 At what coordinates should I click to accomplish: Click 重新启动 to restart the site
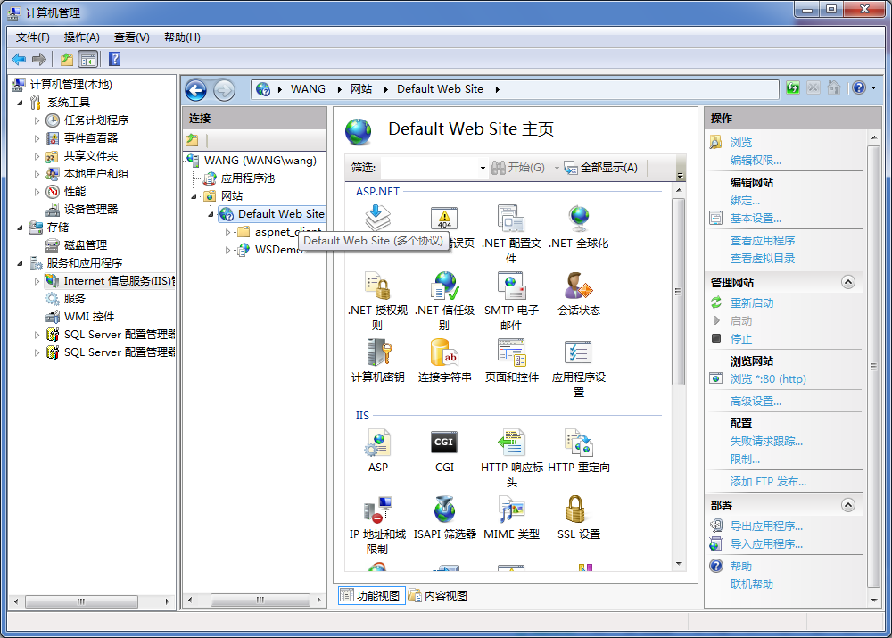click(751, 303)
